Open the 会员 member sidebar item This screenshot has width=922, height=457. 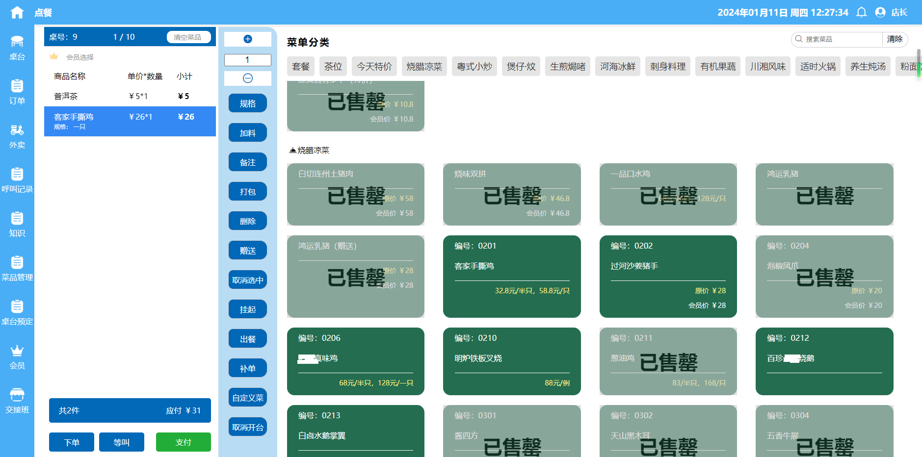[x=17, y=357]
